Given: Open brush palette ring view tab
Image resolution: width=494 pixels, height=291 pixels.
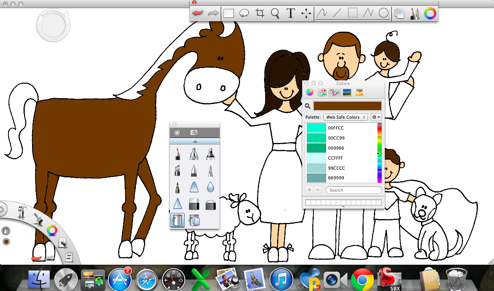Looking at the screenshot, I should tap(177, 133).
